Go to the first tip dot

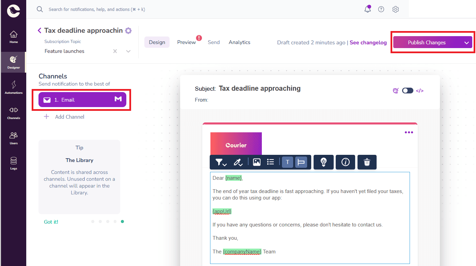[93, 221]
